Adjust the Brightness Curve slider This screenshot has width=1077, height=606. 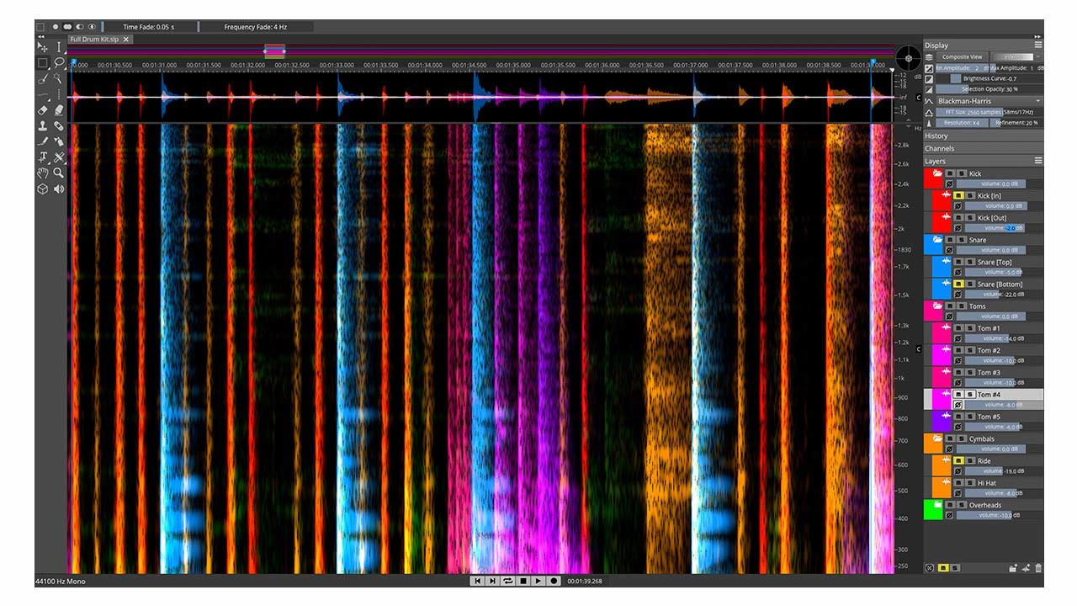tap(989, 78)
